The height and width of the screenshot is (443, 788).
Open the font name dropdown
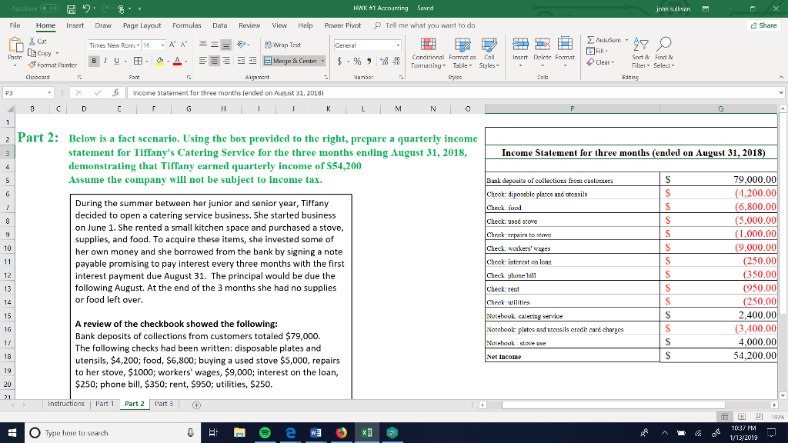coord(139,45)
